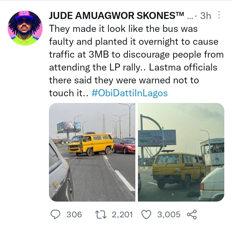Select the tweet body text to open it
232x227 pixels.
(x=136, y=61)
